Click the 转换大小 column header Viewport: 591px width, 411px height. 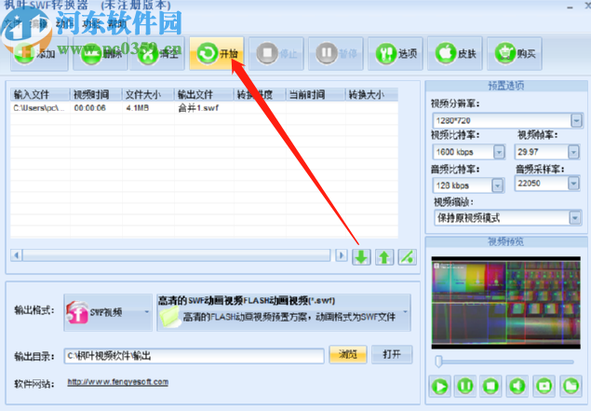click(x=371, y=94)
